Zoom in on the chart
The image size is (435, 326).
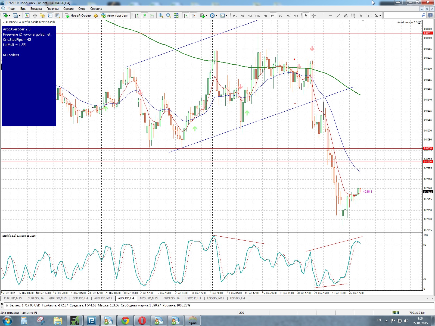coord(161,15)
